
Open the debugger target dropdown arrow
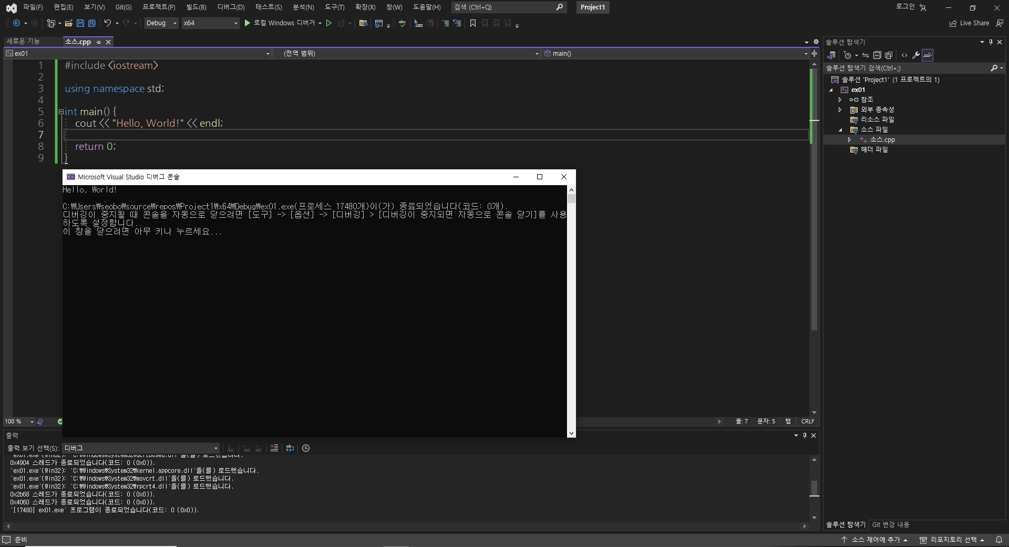[320, 23]
